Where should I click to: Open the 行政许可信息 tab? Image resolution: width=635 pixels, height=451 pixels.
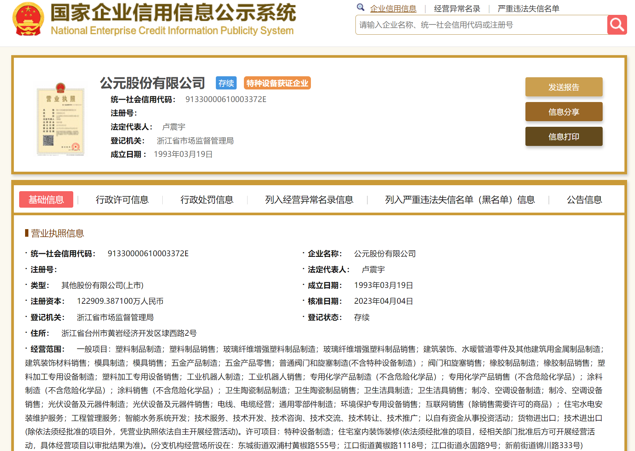tap(122, 200)
